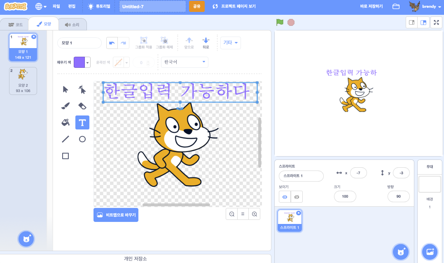Click the undo arrow button
Viewport: 444px width, 263px height.
coord(112,43)
